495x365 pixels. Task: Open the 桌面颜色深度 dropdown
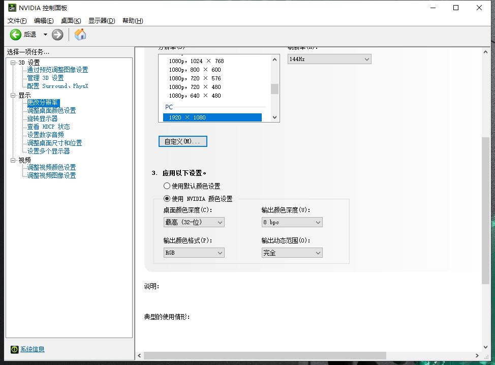point(194,222)
